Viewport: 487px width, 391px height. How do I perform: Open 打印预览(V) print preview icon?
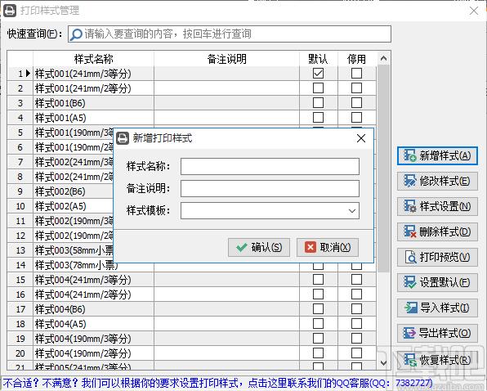[x=410, y=257]
